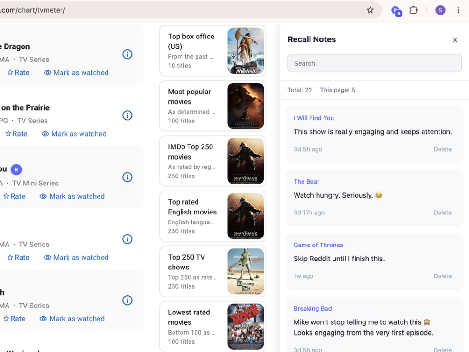Open the I Will Find You note title
Screen dimensions: 469x352
[313, 118]
